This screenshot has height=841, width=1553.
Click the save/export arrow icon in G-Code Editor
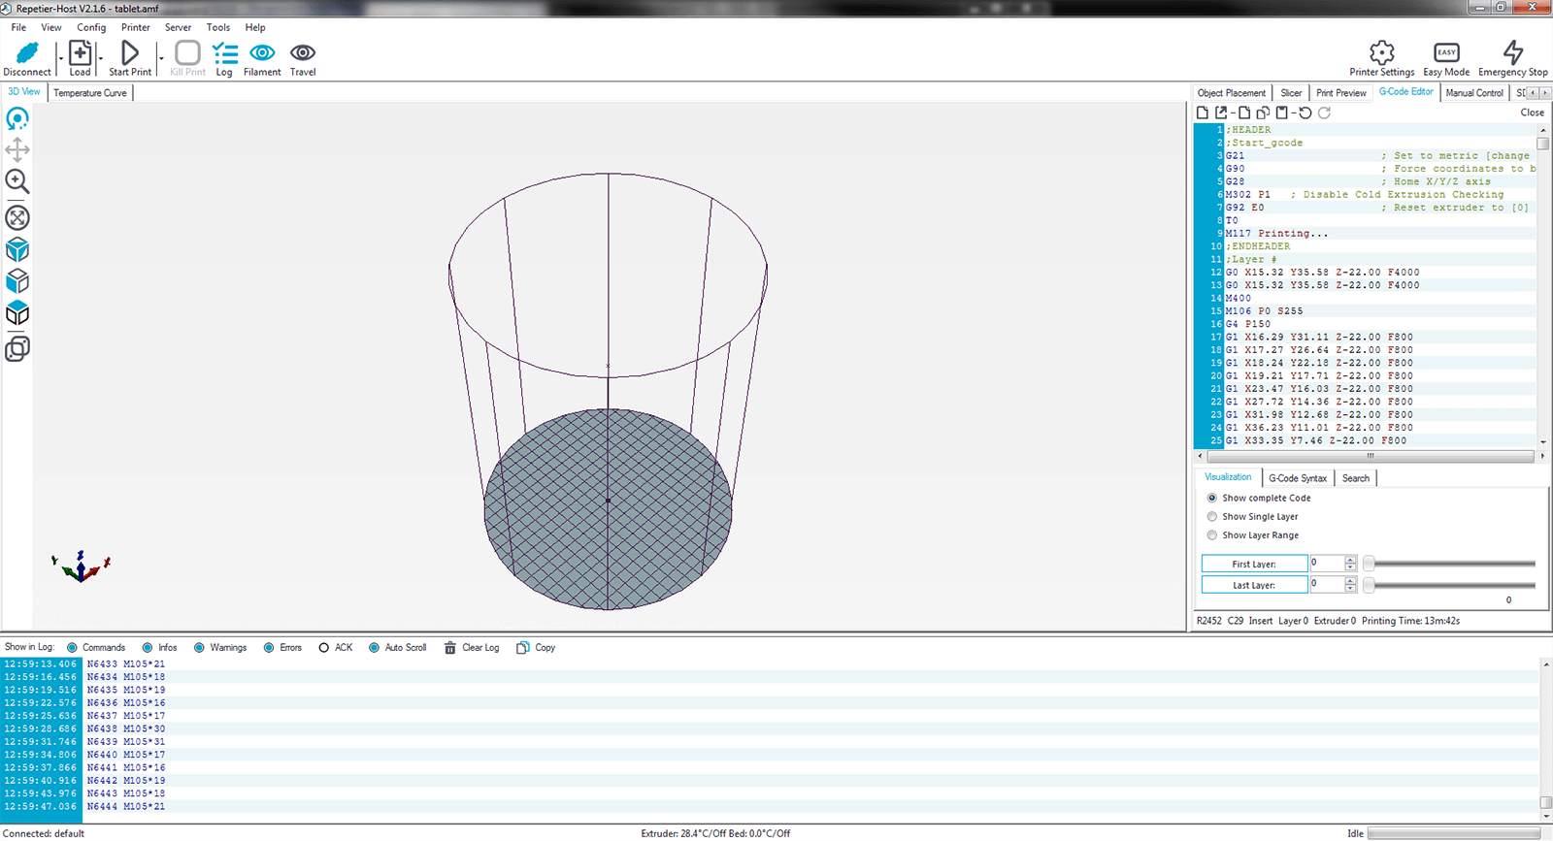[1221, 113]
